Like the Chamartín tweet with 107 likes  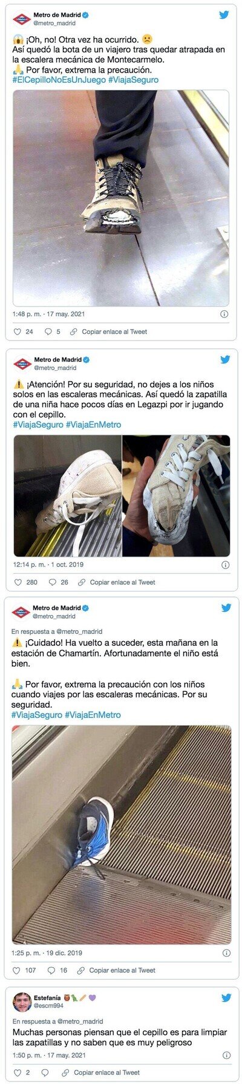16,970
